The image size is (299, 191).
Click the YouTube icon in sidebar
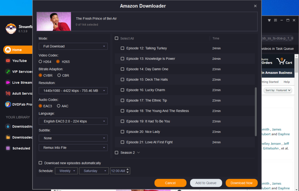point(8,61)
